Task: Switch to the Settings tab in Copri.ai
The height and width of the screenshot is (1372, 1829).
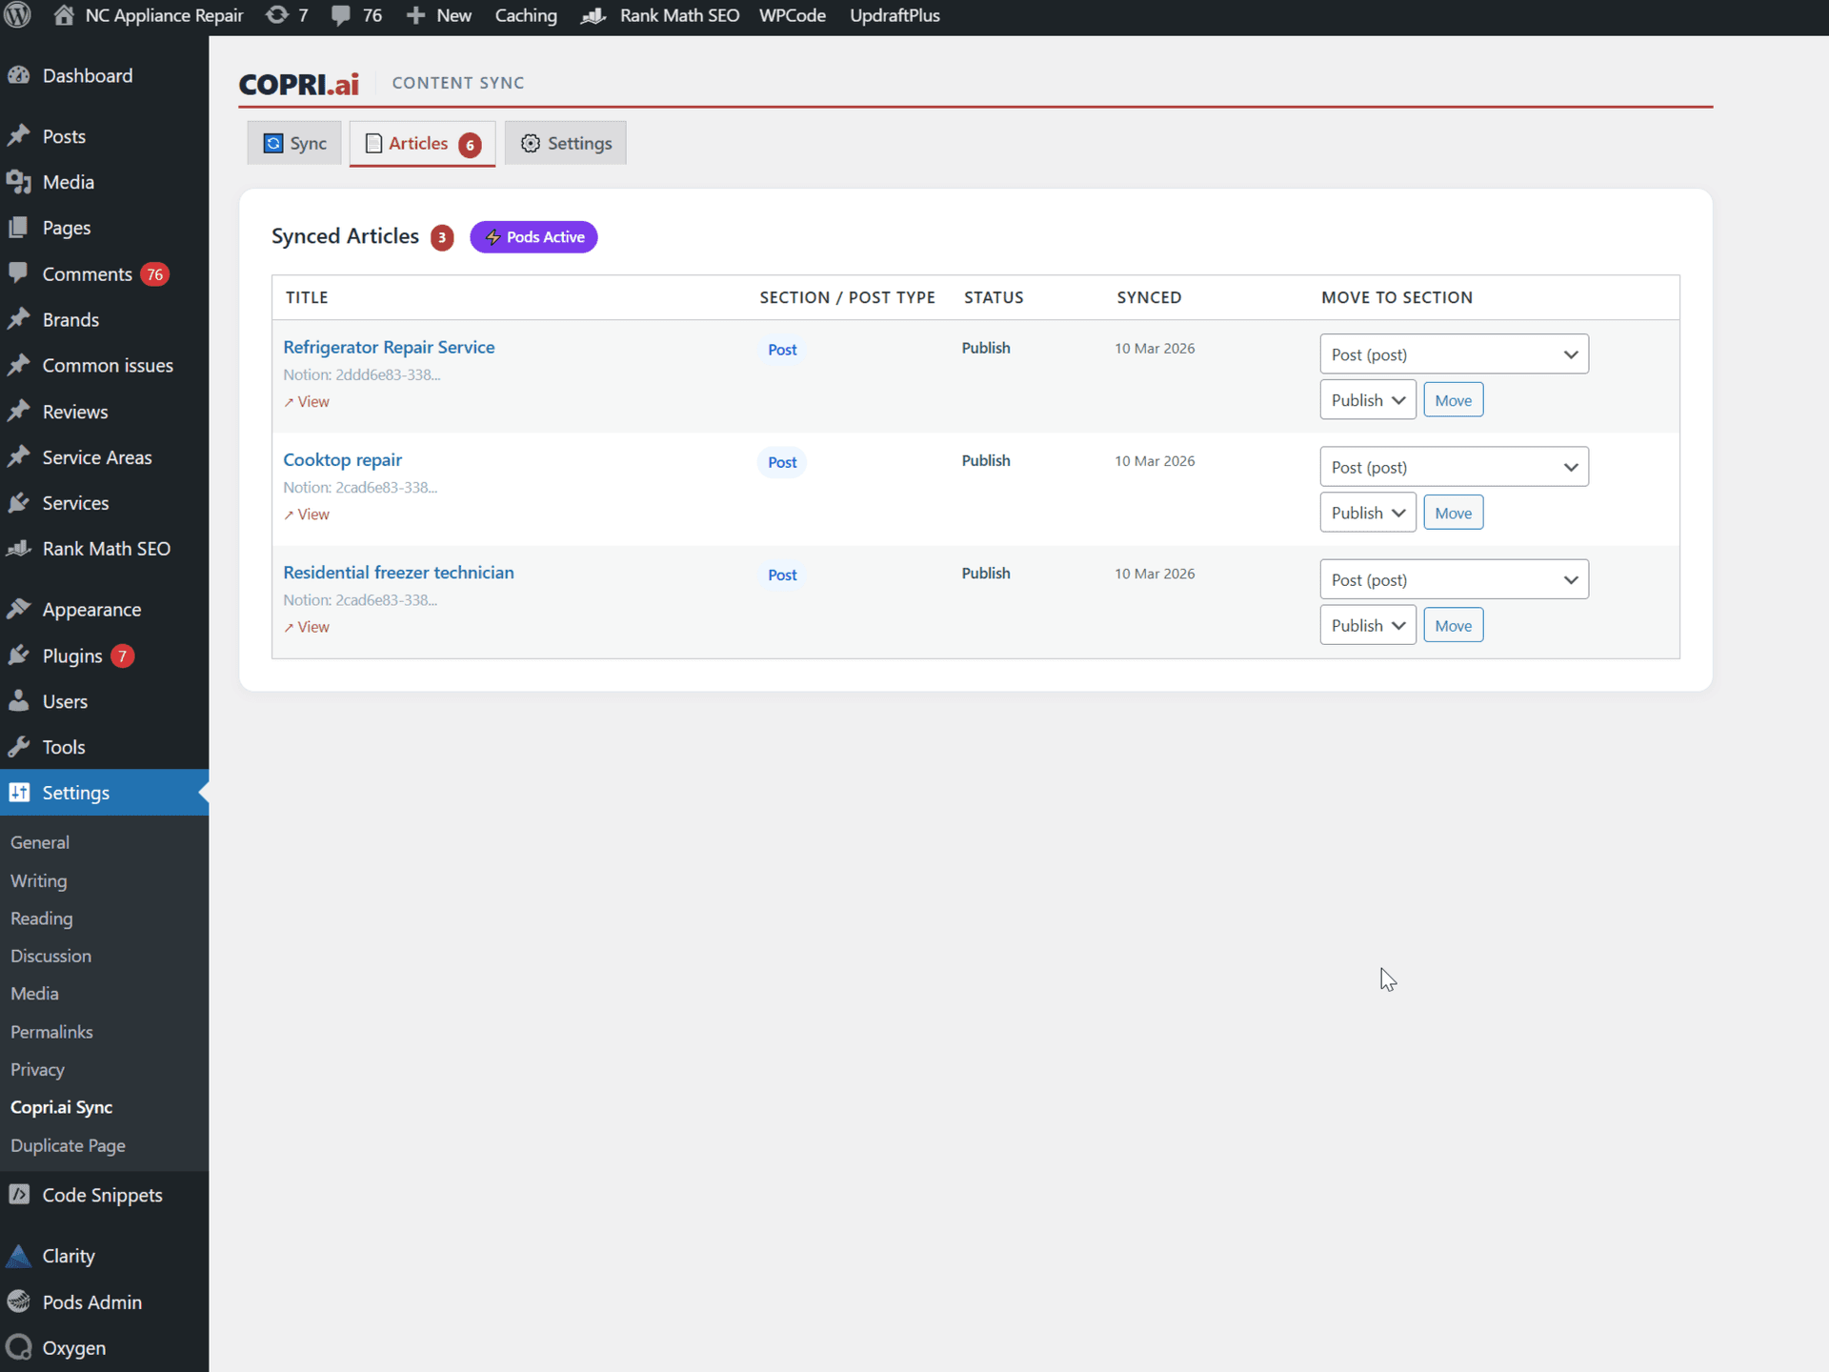Action: click(565, 142)
